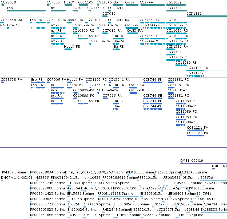Screen dimensions: 227x219
Task: Select the Ela-PB protein glyph
Action: point(116,109)
